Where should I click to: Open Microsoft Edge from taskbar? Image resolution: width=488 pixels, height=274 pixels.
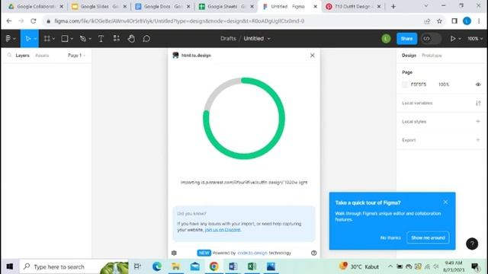point(157,266)
